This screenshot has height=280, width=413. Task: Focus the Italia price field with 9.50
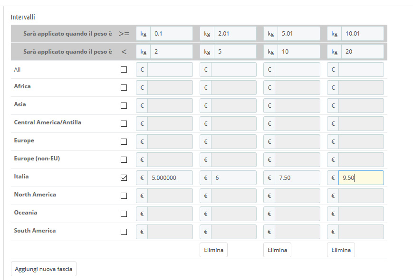[x=361, y=178]
